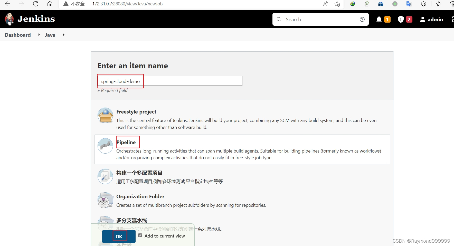The height and width of the screenshot is (246, 454).
Task: Click the search magnifier icon
Action: click(x=279, y=19)
